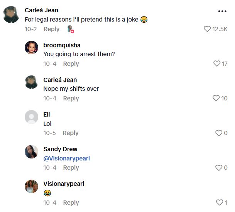Click the creator-liked badge icon
This screenshot has width=235, height=212.
tap(70, 29)
